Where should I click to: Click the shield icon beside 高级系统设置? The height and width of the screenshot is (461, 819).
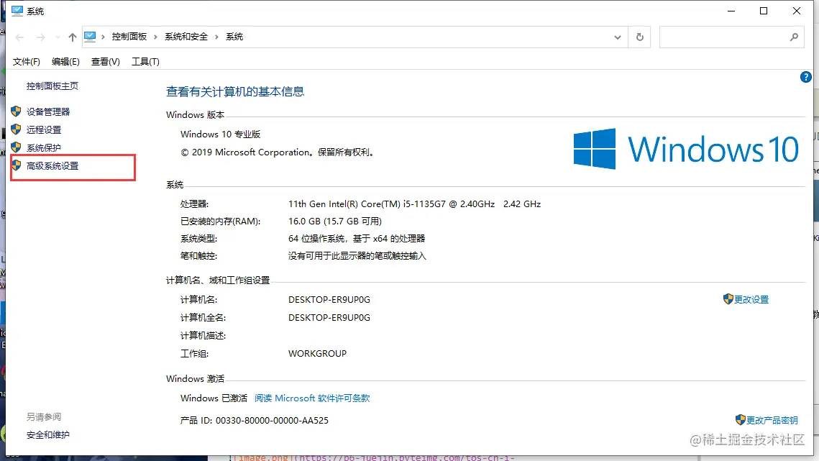pos(17,165)
